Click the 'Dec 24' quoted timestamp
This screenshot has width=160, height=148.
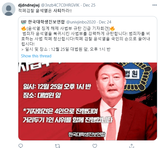[105, 22]
